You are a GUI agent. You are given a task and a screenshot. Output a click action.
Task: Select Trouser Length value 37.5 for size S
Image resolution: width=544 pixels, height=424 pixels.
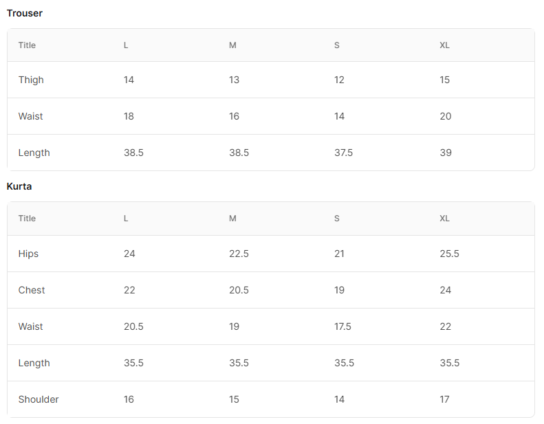[x=343, y=153]
